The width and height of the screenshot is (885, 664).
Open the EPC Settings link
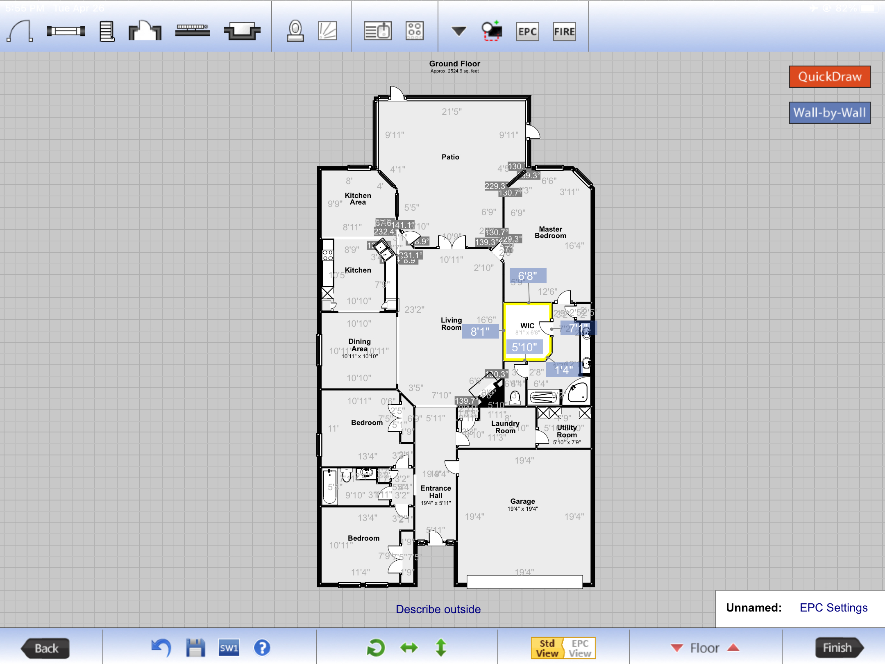click(833, 608)
